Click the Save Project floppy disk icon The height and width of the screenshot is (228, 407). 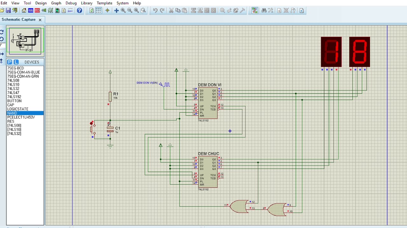[x=9, y=10]
